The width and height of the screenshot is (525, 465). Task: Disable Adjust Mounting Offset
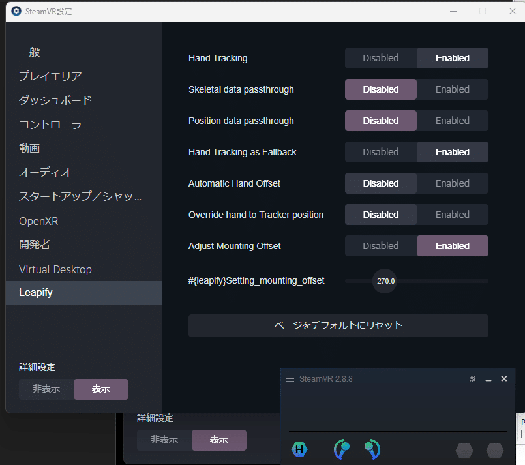coord(381,246)
